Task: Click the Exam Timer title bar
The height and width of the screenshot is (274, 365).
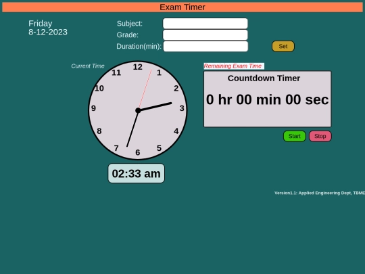Action: [182, 7]
